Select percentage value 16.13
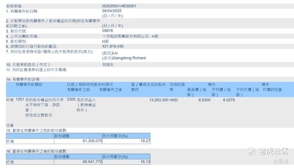Viewport: 294px width, 168px height. (145, 162)
